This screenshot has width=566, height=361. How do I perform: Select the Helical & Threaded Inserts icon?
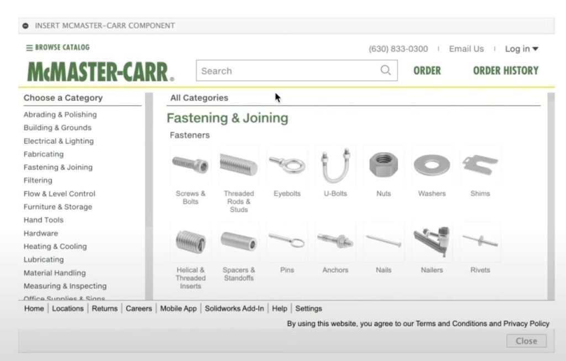190,241
